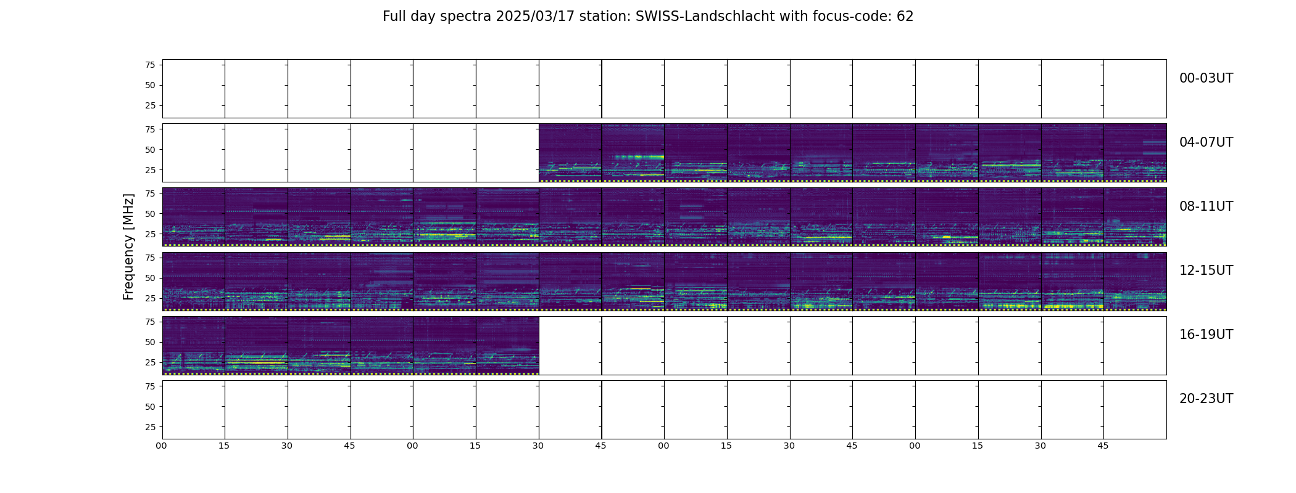Click the 50 tick label of the 16-19UT row
This screenshot has width=1296, height=493.
click(150, 342)
